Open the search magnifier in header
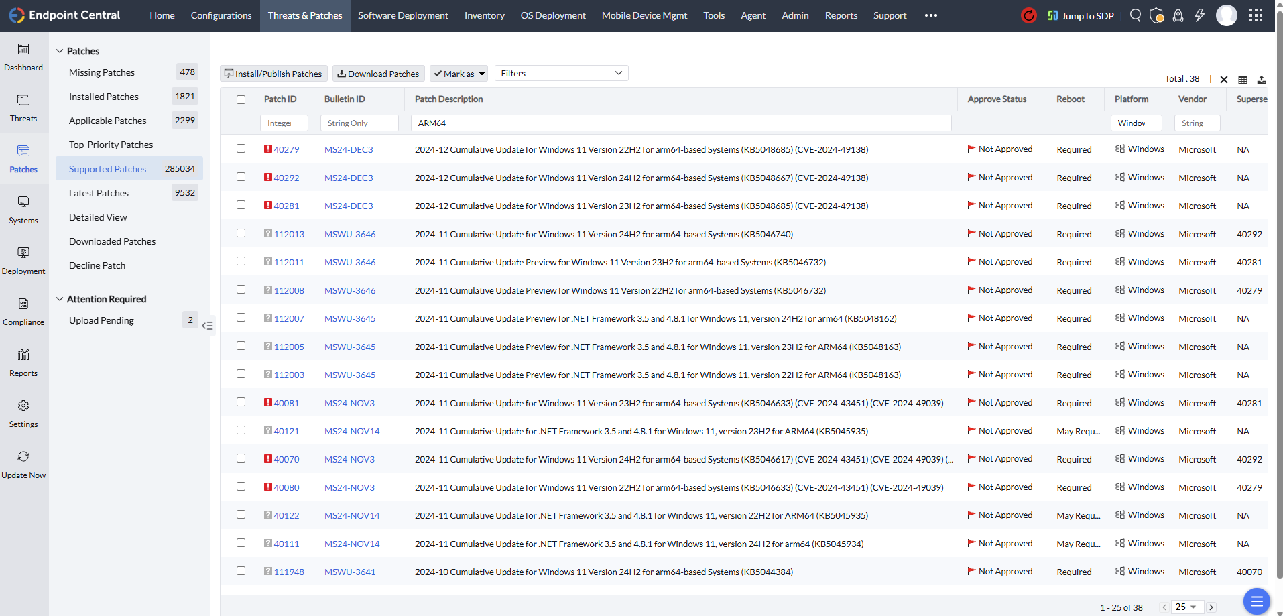 point(1135,15)
